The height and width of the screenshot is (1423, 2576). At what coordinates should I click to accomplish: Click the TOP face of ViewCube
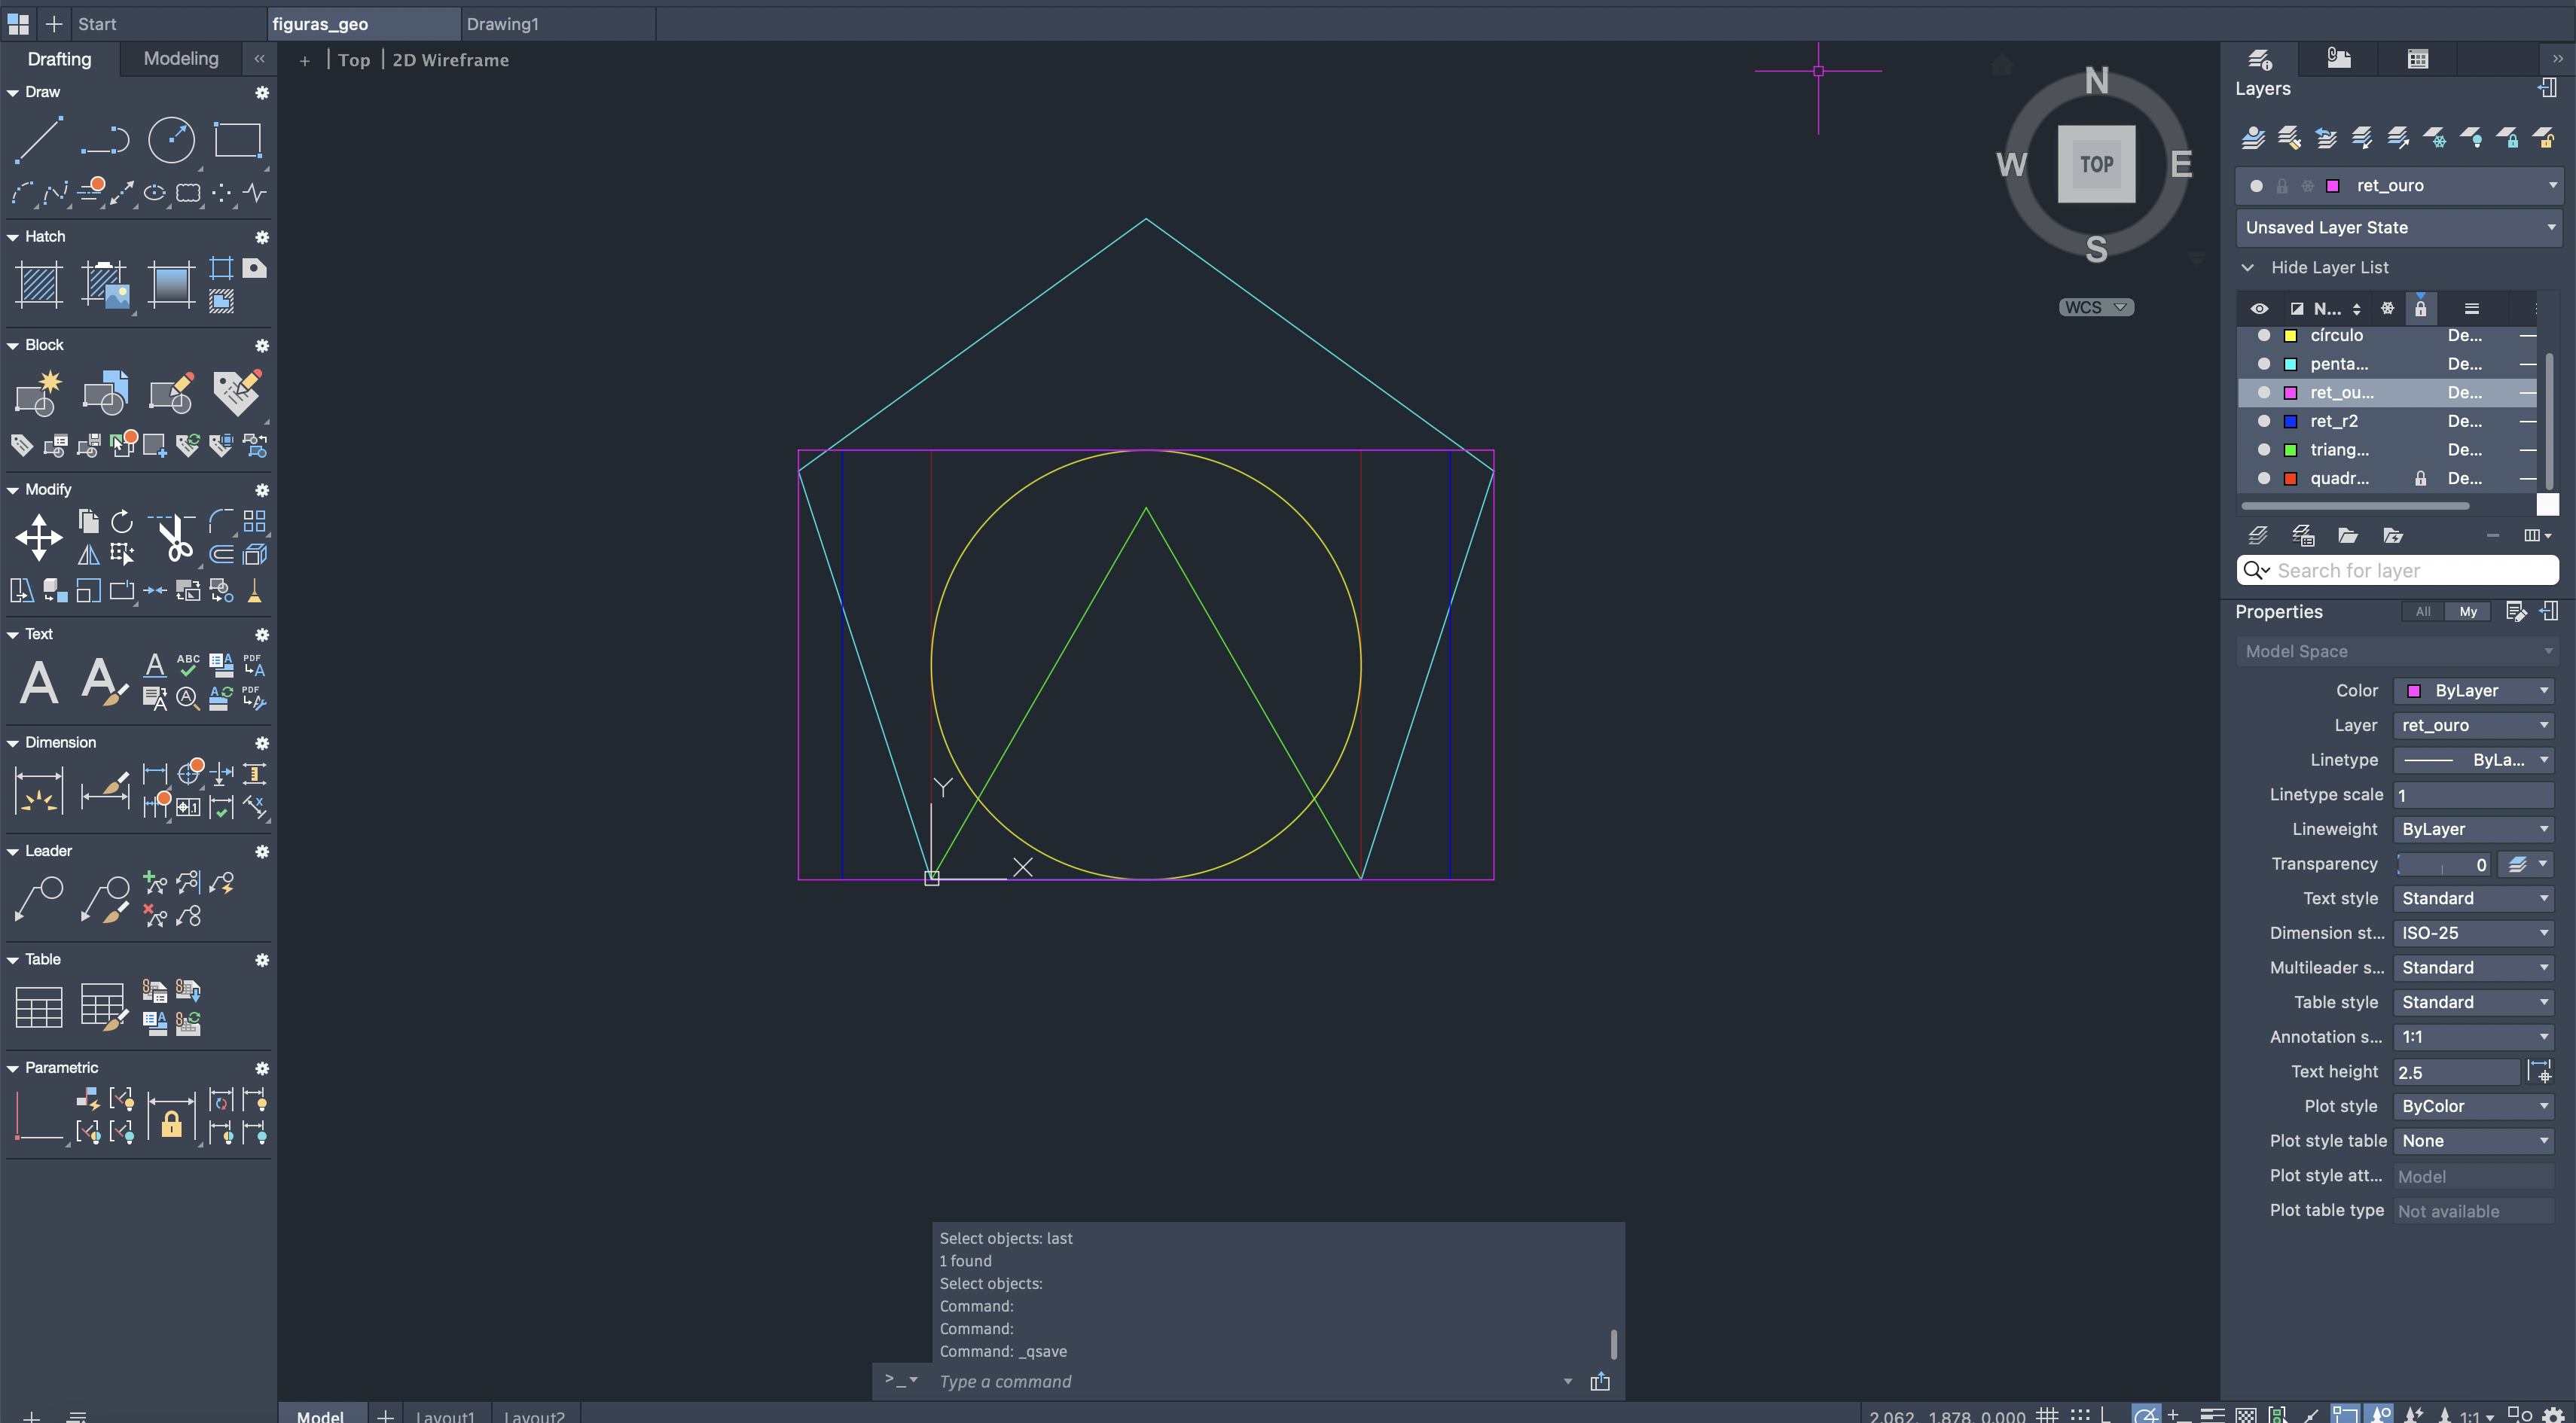(2096, 164)
